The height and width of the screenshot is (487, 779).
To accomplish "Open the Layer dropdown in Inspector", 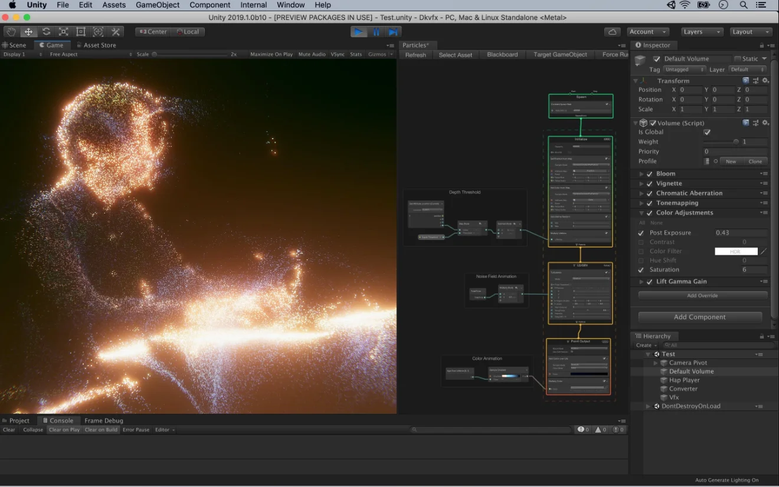I will [x=747, y=70].
